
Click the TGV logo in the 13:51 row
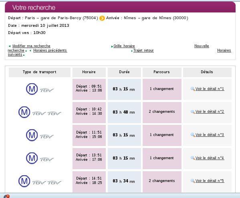(47, 160)
